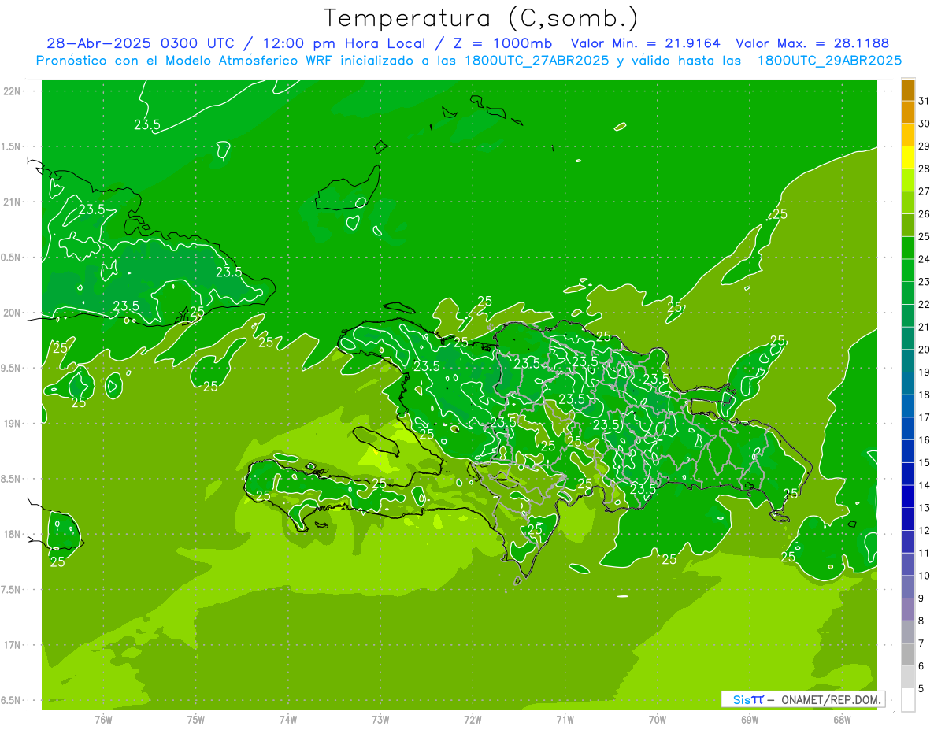Click yellow color swatch between 27 and 28
This screenshot has width=945, height=730.
[x=908, y=180]
